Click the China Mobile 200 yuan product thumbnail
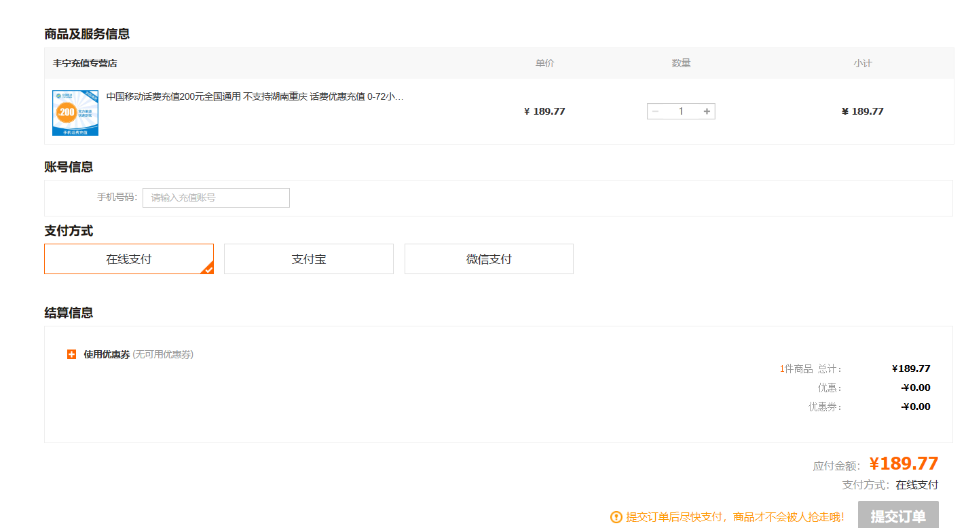The height and width of the screenshot is (528, 966). click(75, 113)
